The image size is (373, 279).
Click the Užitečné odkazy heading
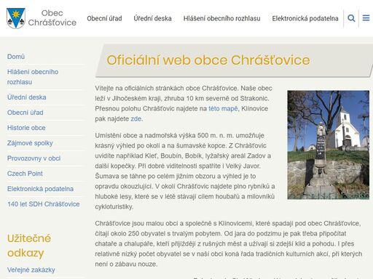click(29, 246)
